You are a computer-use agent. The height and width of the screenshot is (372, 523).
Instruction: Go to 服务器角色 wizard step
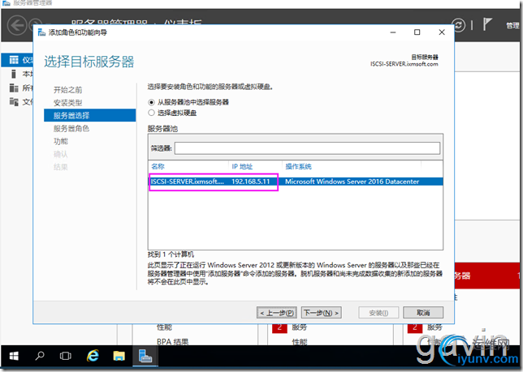tap(71, 128)
